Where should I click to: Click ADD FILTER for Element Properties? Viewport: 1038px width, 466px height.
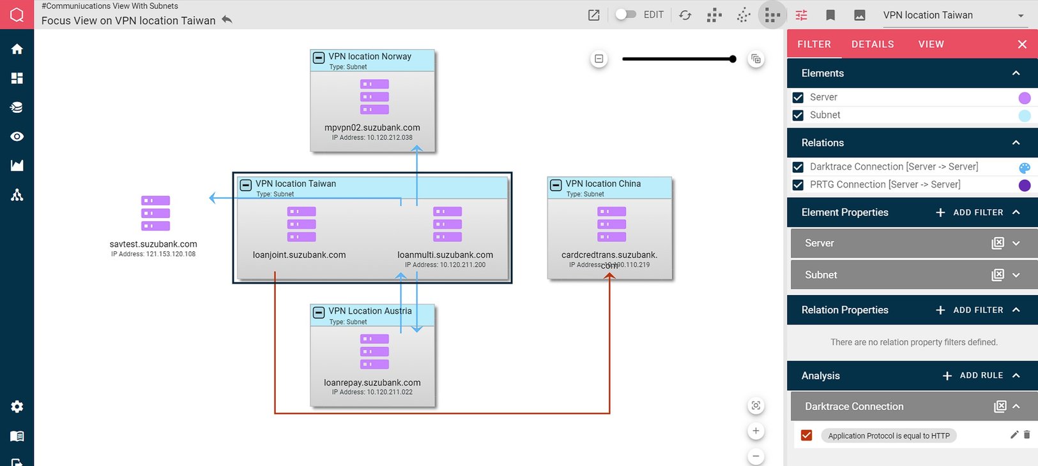click(x=970, y=212)
